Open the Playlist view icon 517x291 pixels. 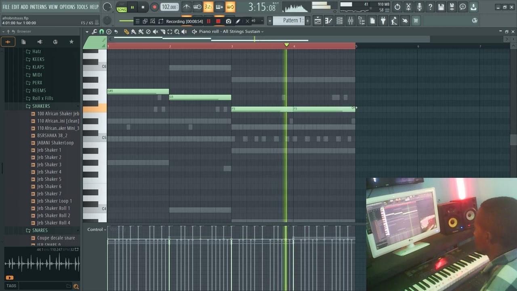pyautogui.click(x=317, y=21)
